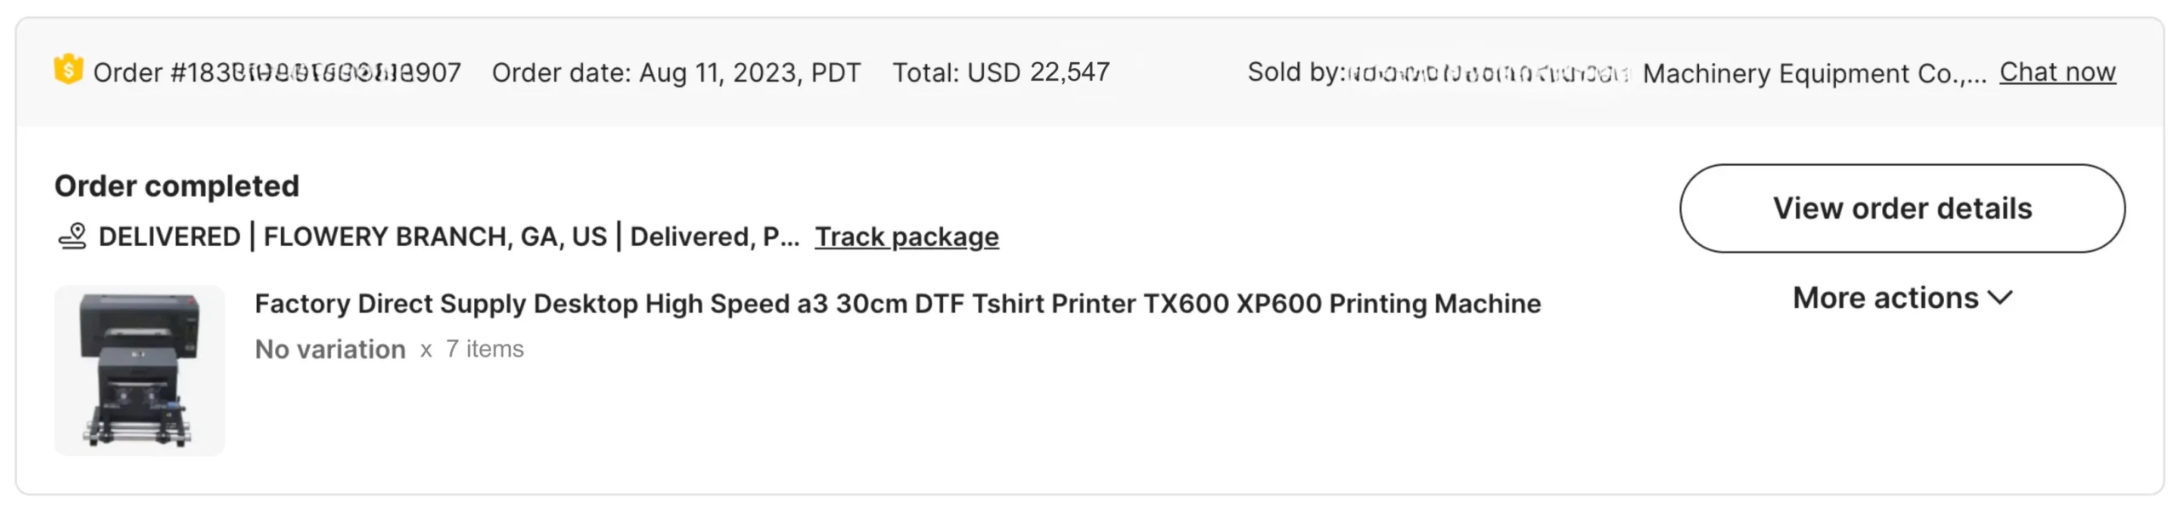Click the Order completed status heading
The height and width of the screenshot is (514, 2179).
[x=177, y=186]
